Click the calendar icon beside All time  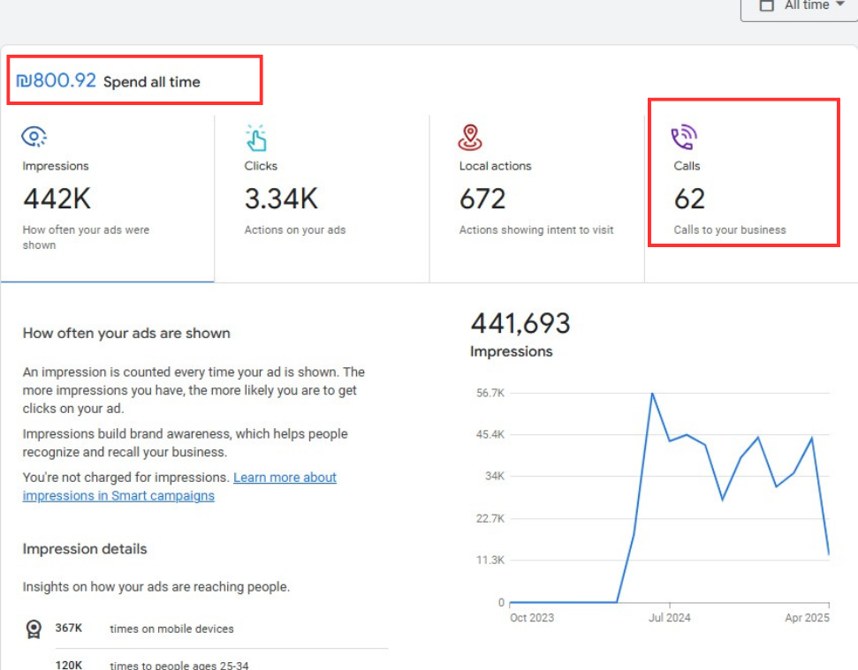[767, 5]
